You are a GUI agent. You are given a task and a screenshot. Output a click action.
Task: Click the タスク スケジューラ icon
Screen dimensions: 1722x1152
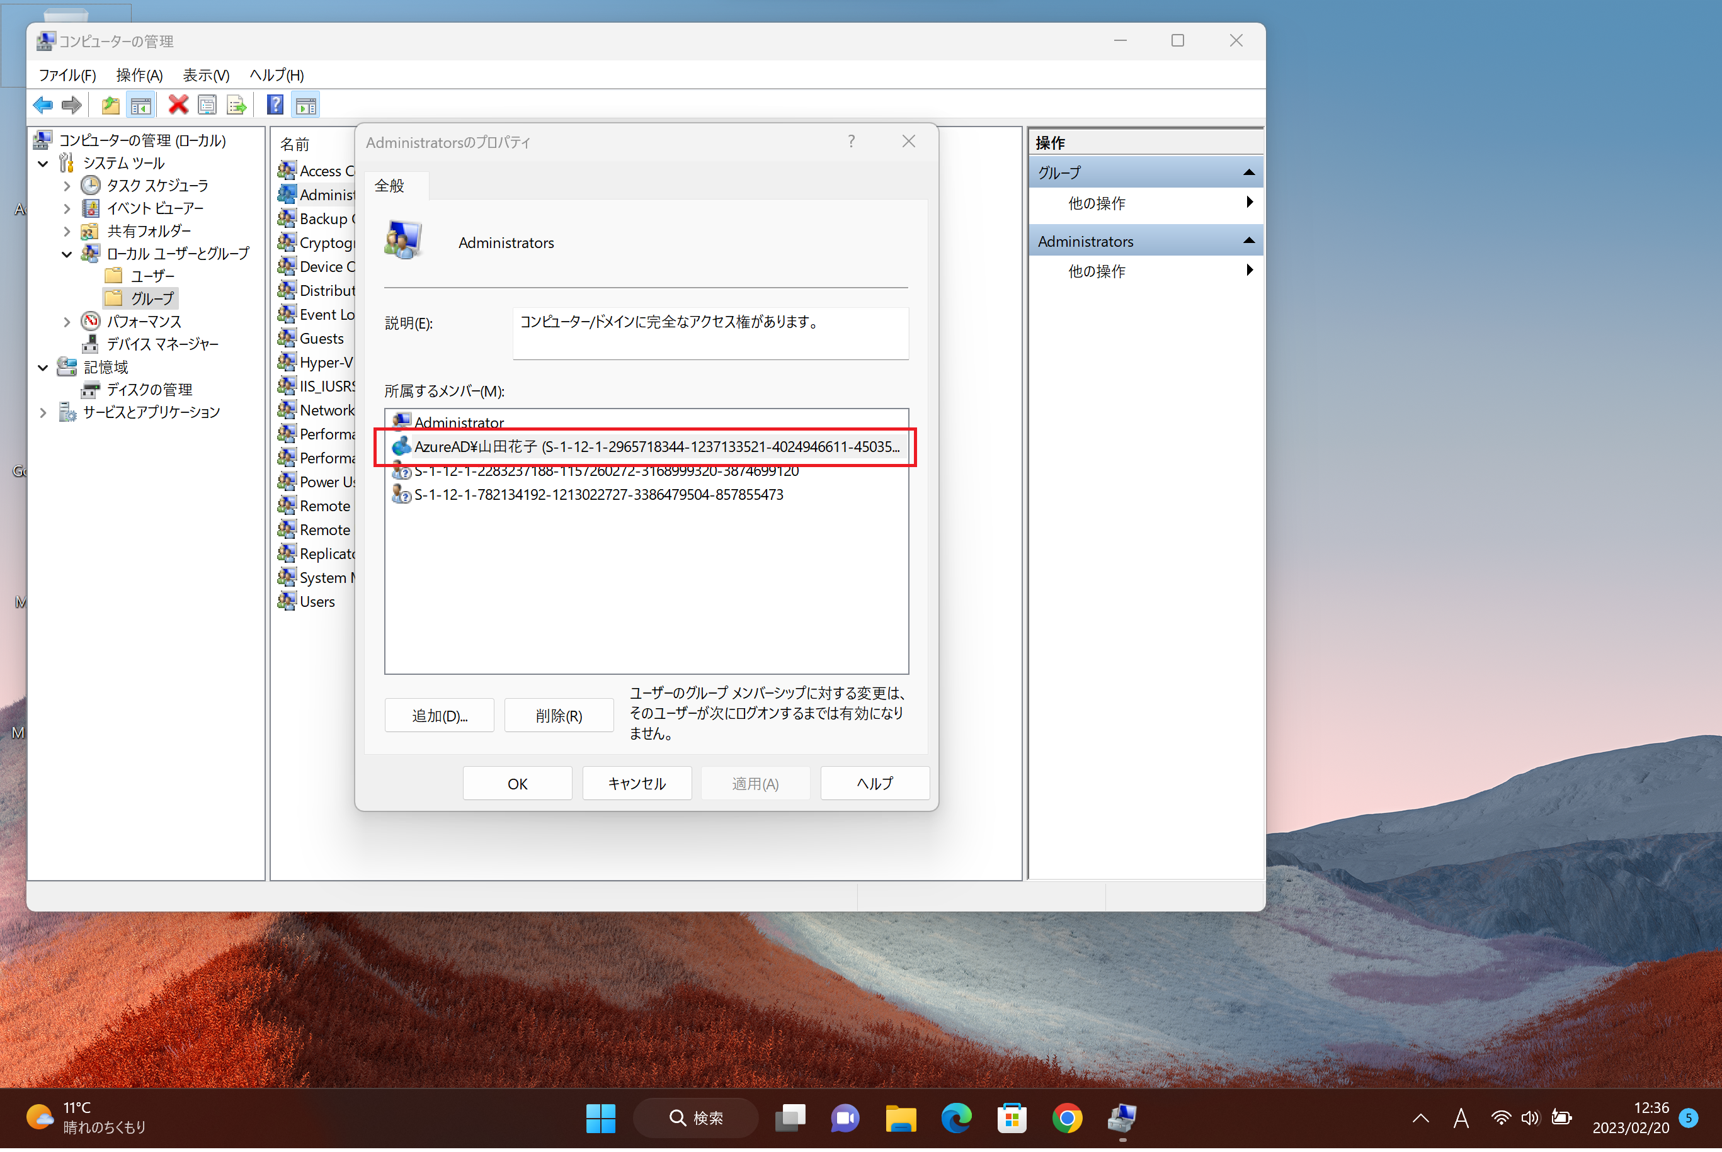(x=90, y=185)
